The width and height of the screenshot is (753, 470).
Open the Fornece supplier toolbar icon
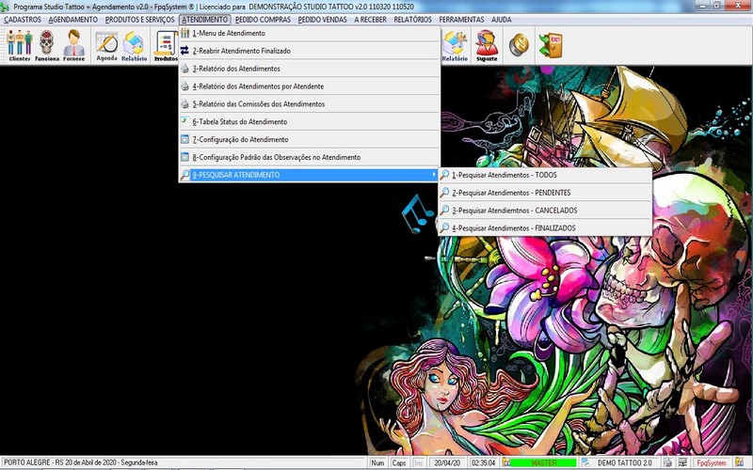point(74,45)
